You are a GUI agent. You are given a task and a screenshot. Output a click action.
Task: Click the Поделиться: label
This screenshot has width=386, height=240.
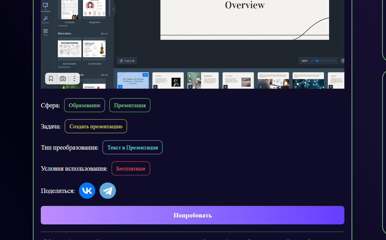pos(58,191)
